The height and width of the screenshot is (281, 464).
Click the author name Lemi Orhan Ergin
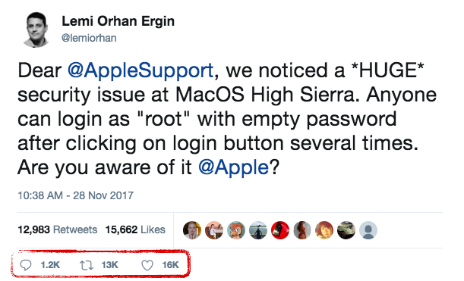pyautogui.click(x=118, y=21)
